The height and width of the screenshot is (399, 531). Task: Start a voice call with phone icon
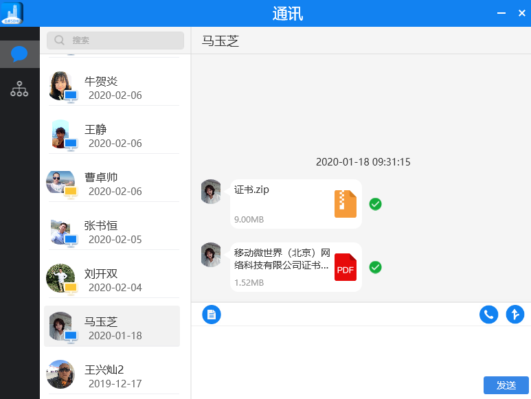click(488, 315)
